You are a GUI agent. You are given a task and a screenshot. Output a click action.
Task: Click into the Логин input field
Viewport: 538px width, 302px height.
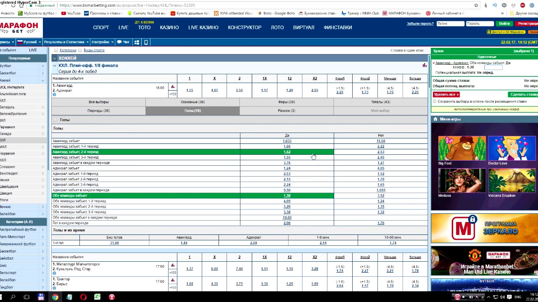pyautogui.click(x=450, y=23)
